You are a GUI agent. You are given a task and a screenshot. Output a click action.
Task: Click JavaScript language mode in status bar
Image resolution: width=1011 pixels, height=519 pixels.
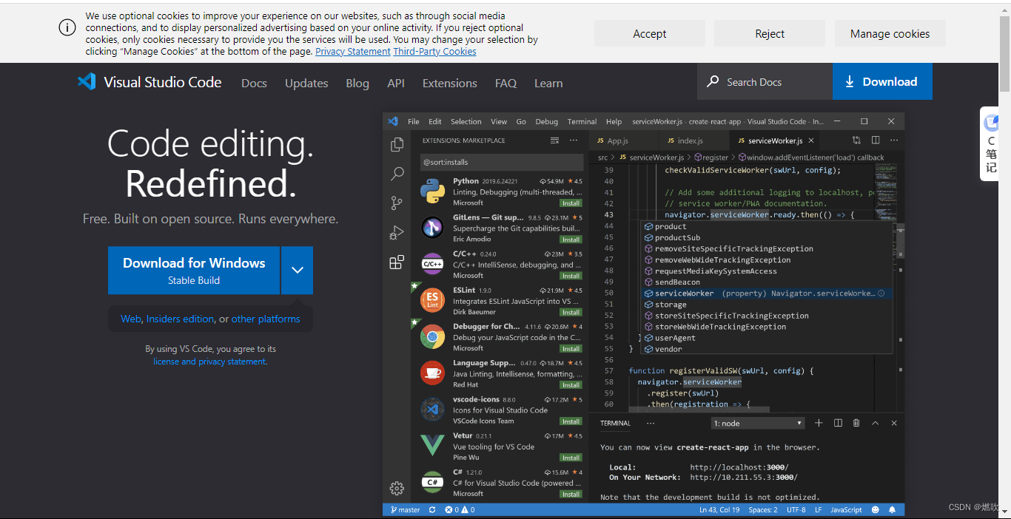[x=846, y=509]
